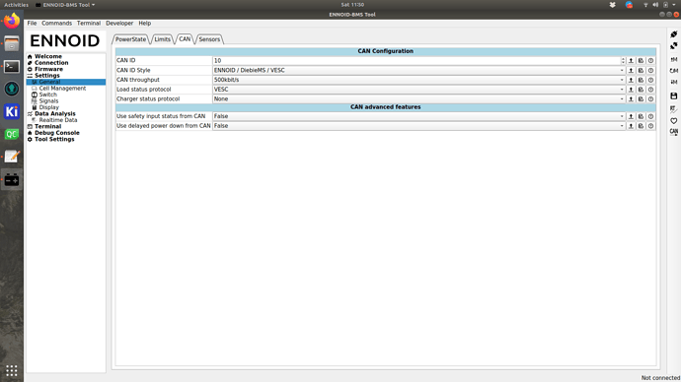Switch to the Limits tab
This screenshot has height=382, width=681.
(x=163, y=39)
